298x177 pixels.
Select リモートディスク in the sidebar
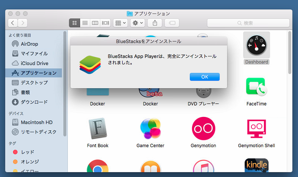[x=34, y=132]
